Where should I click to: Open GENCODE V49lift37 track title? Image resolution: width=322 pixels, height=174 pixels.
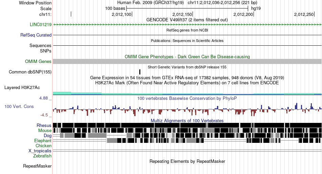[187, 20]
